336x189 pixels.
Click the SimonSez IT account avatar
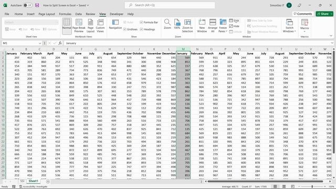click(x=289, y=5)
